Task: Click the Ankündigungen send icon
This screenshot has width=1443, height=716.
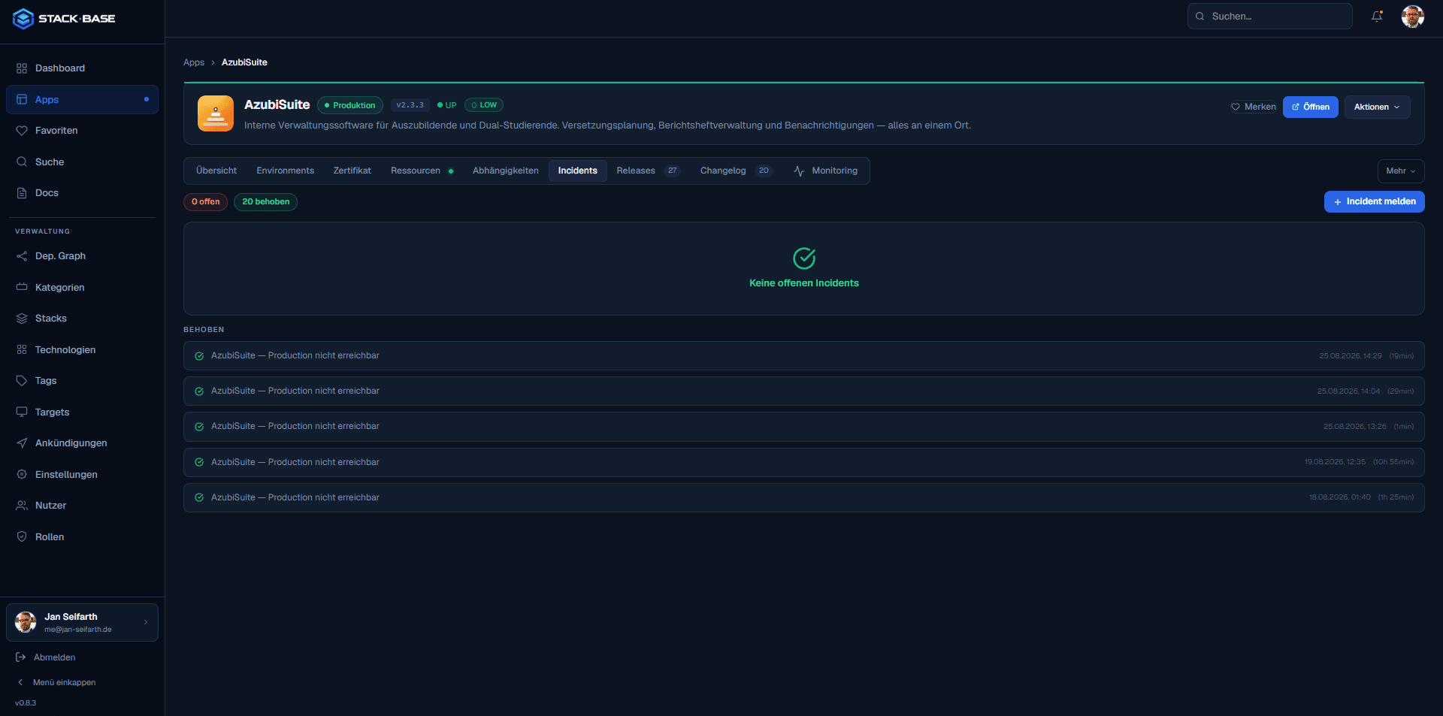Action: (22, 443)
